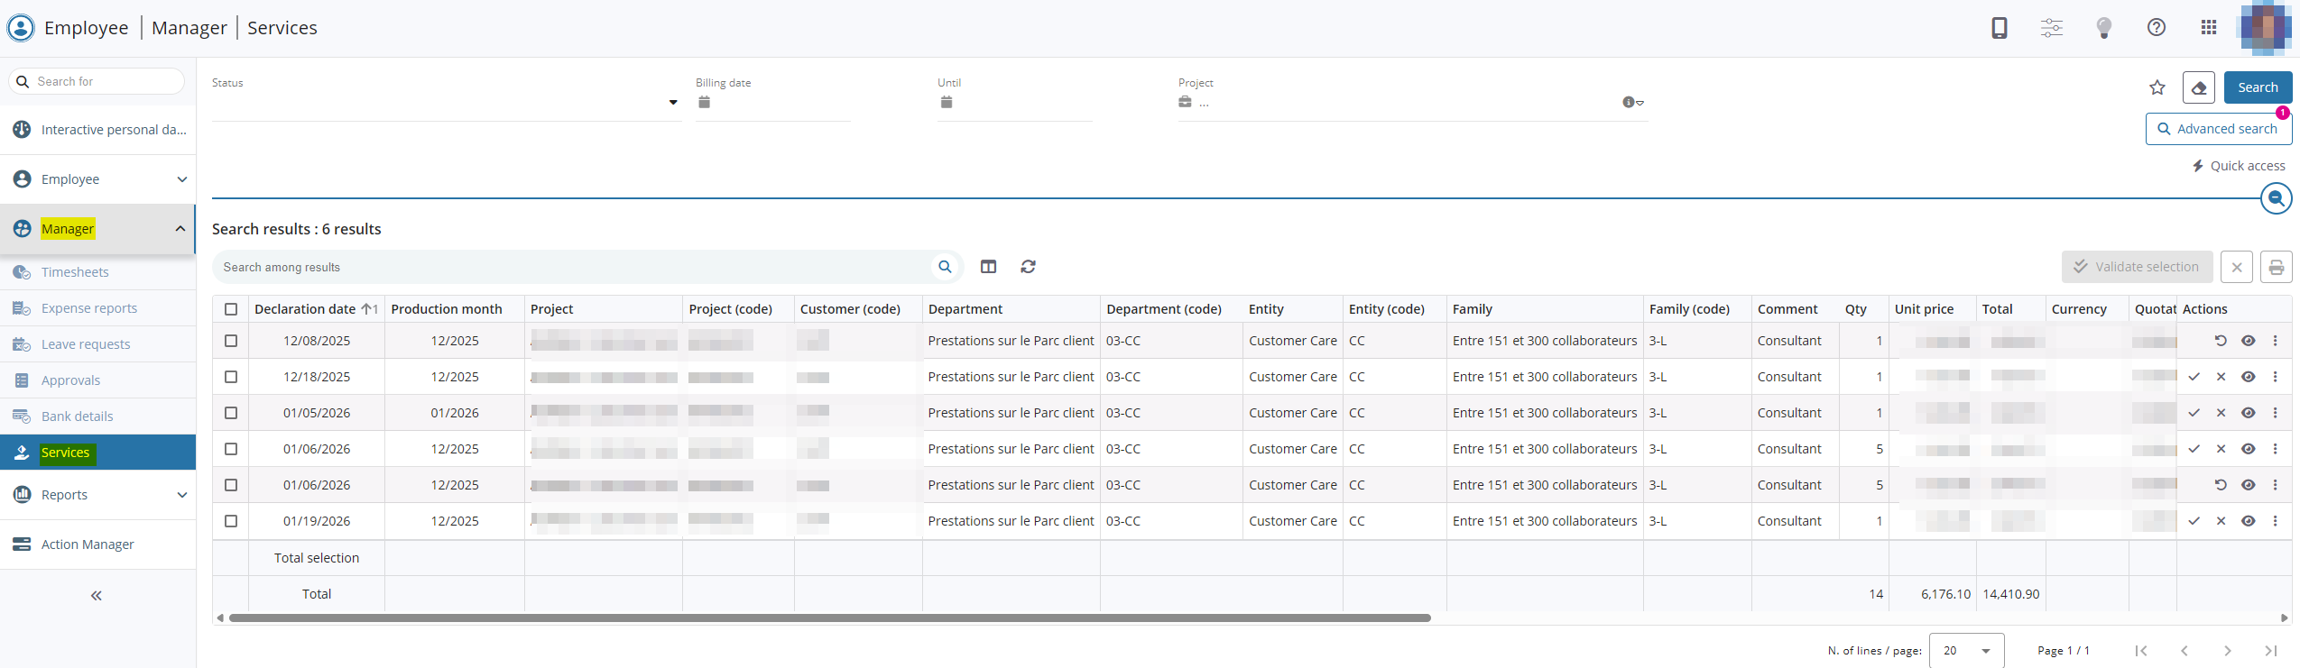
Task: Click the eraser clear filters icon
Action: click(2198, 87)
